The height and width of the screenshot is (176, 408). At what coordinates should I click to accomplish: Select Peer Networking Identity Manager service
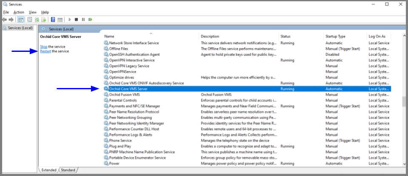point(247,123)
